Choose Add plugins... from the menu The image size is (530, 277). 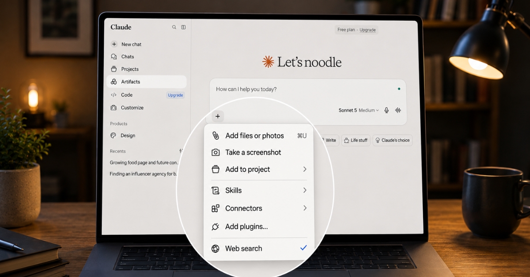(x=259, y=227)
